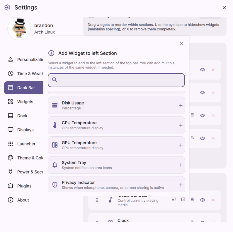Click the 'Clock' widget title in the background list

pyautogui.click(x=123, y=220)
